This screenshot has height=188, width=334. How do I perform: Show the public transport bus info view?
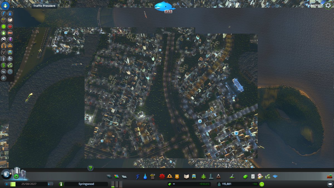(10, 52)
